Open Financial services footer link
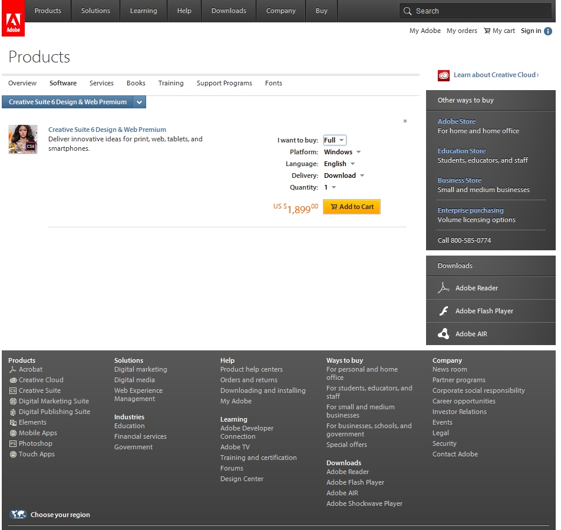This screenshot has height=530, width=561. click(140, 436)
